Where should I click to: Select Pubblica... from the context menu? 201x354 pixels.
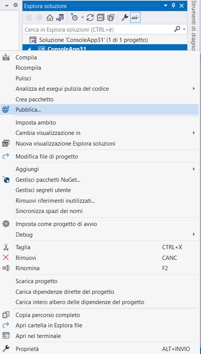100,109
